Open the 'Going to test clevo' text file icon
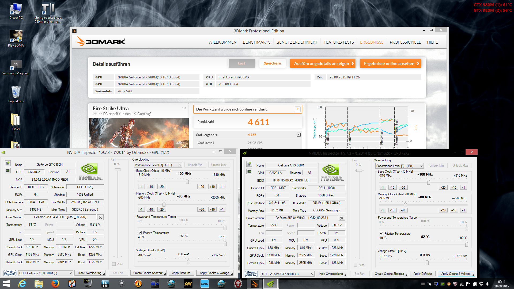 point(48,13)
